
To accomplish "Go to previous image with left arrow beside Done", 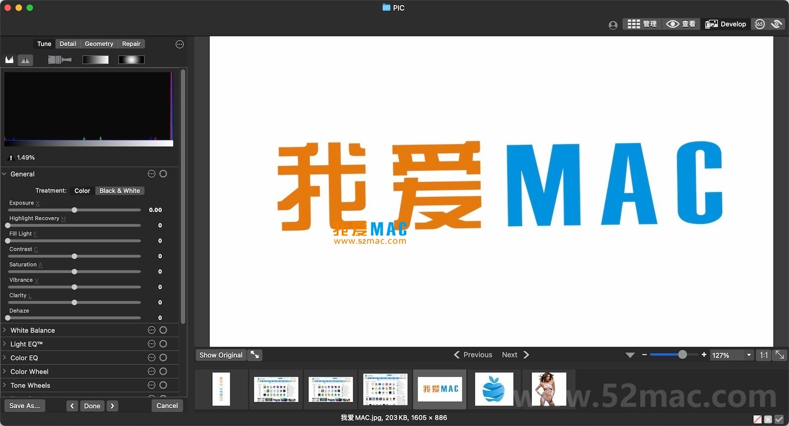I will click(72, 406).
